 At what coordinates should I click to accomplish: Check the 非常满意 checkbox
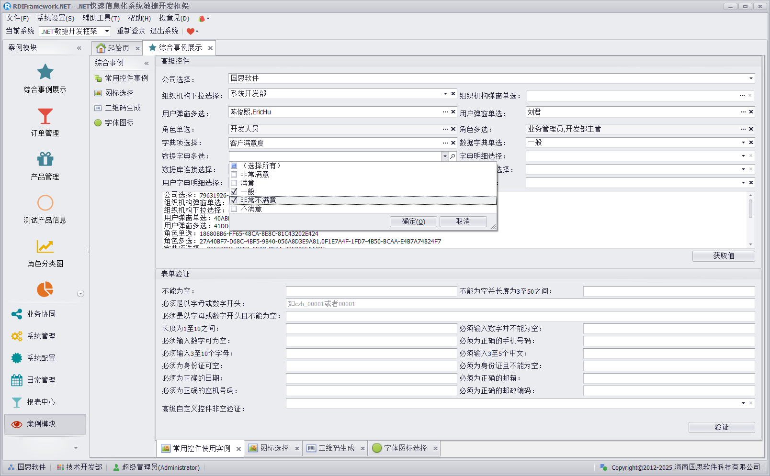point(234,175)
